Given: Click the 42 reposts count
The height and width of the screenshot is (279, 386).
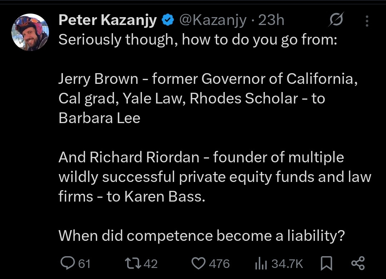Looking at the screenshot, I should click(x=150, y=264).
